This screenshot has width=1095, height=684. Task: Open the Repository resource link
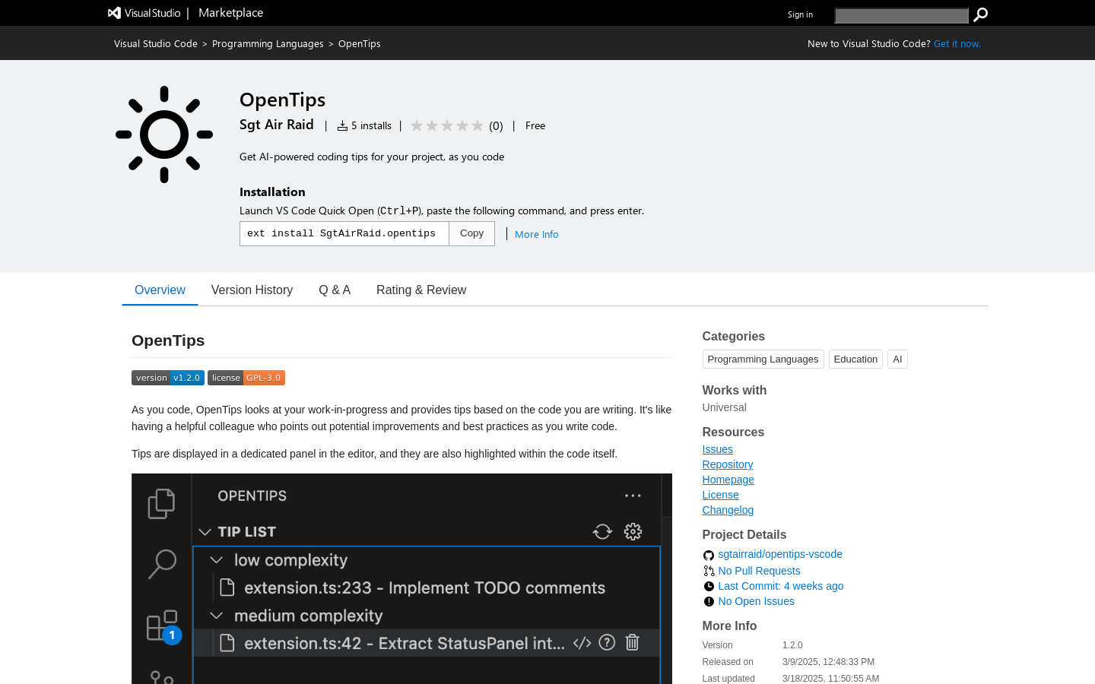click(728, 464)
